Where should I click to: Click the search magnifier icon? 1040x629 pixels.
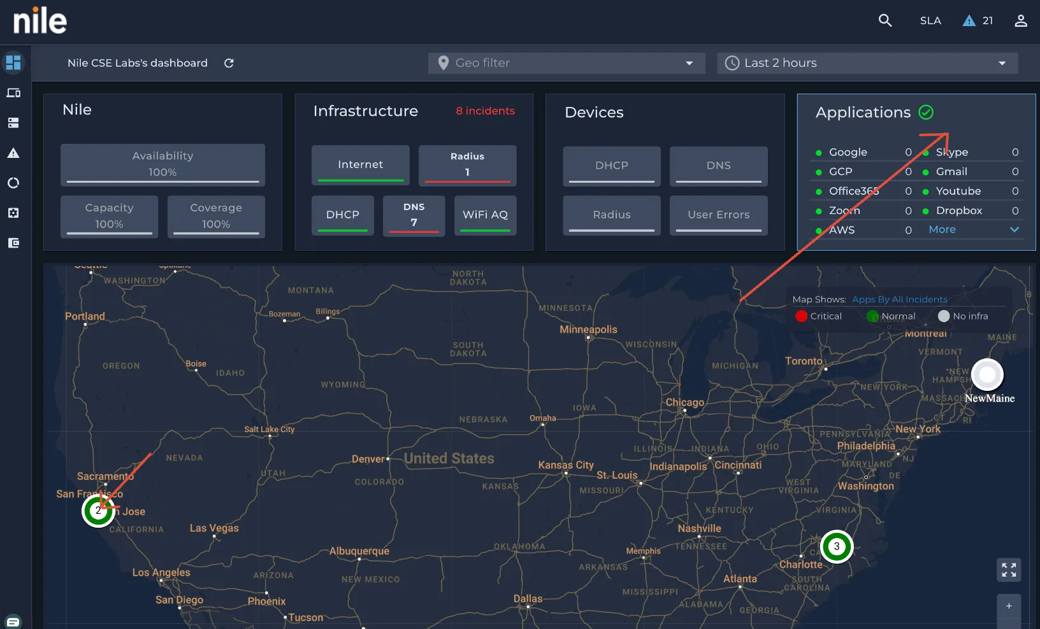coord(885,20)
